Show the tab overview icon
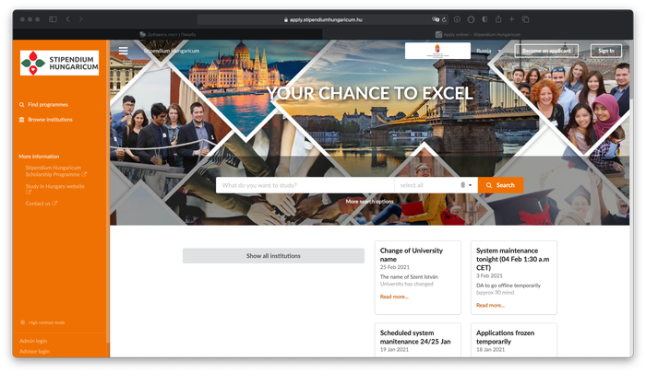The height and width of the screenshot is (373, 646). 525,19
